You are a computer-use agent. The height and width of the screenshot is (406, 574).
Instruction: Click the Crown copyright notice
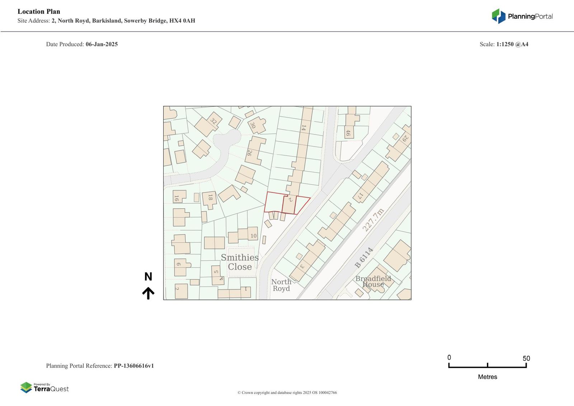pyautogui.click(x=287, y=393)
